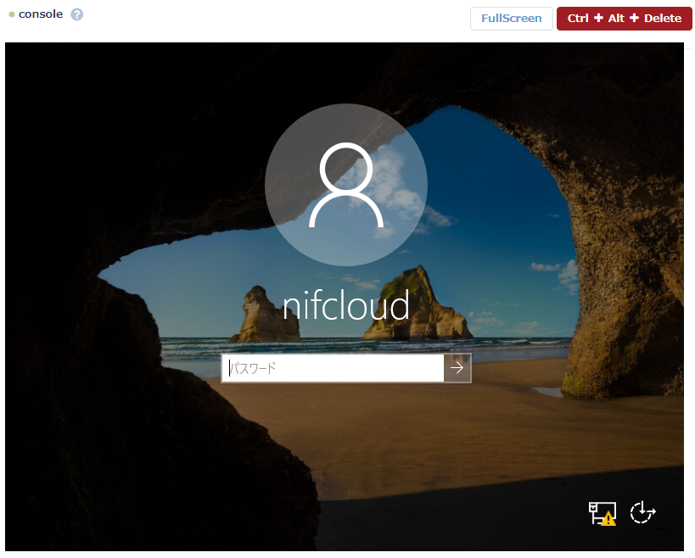695x558 pixels.
Task: Open the Ease of Access icon
Action: click(x=643, y=512)
